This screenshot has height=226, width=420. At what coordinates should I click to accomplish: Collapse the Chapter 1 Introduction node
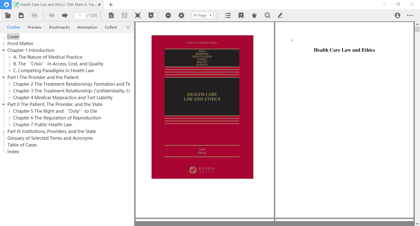[x=4, y=50]
